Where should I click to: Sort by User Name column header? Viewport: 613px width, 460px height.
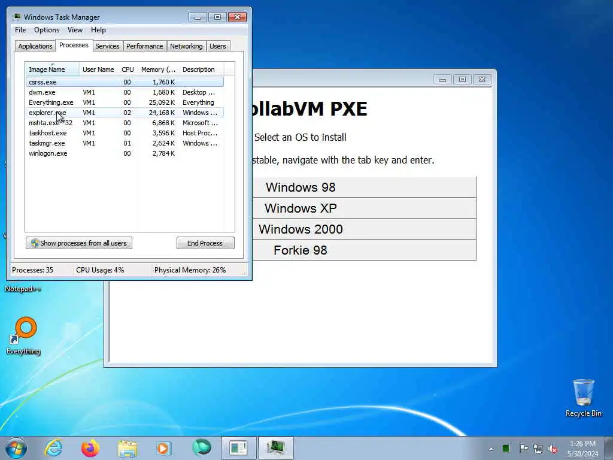pyautogui.click(x=98, y=69)
